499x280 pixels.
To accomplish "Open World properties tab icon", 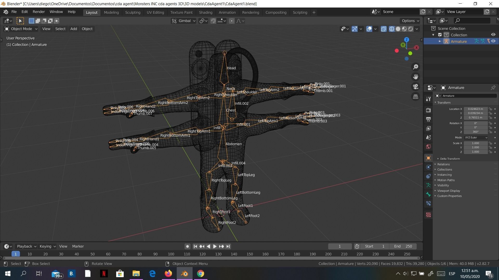I will click(429, 147).
